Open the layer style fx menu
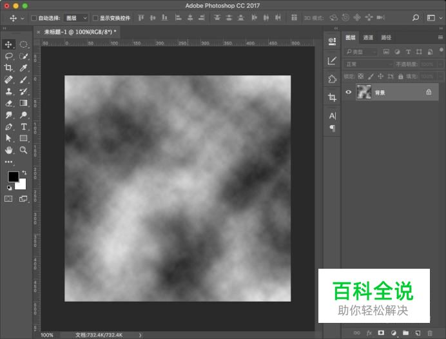 click(x=369, y=333)
